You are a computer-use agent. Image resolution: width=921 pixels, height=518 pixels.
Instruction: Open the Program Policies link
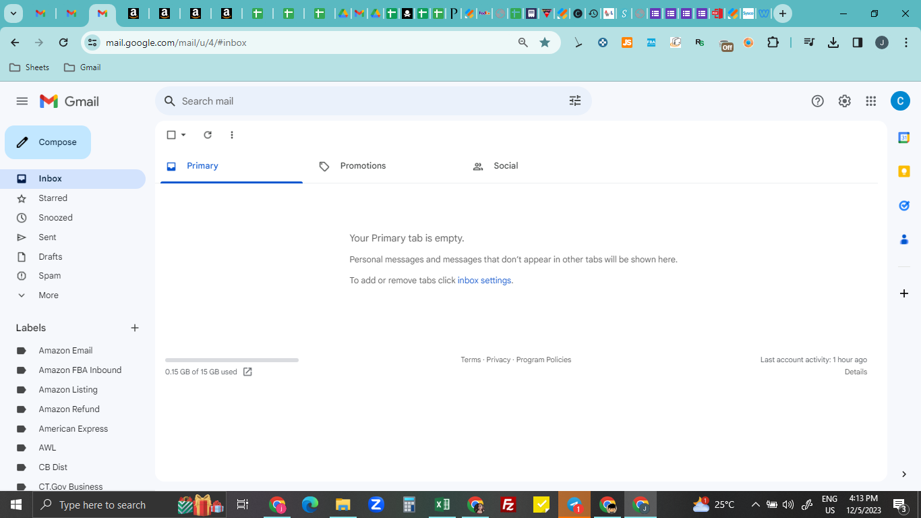[x=543, y=359]
